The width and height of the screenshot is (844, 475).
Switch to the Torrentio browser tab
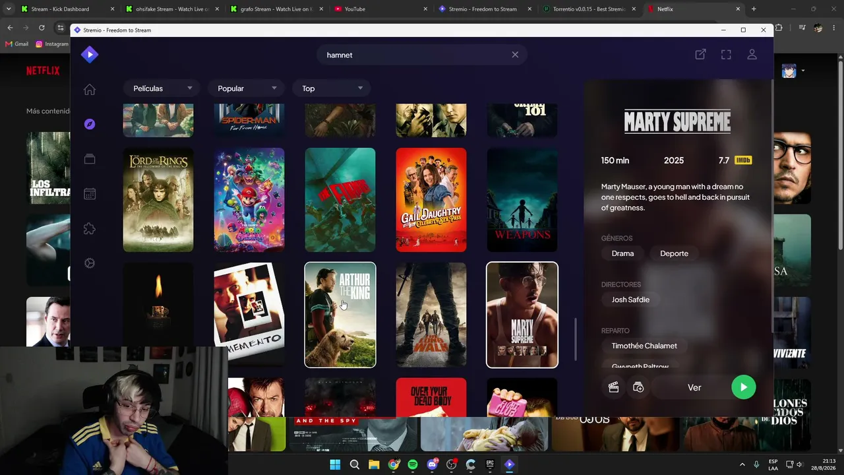click(x=589, y=9)
